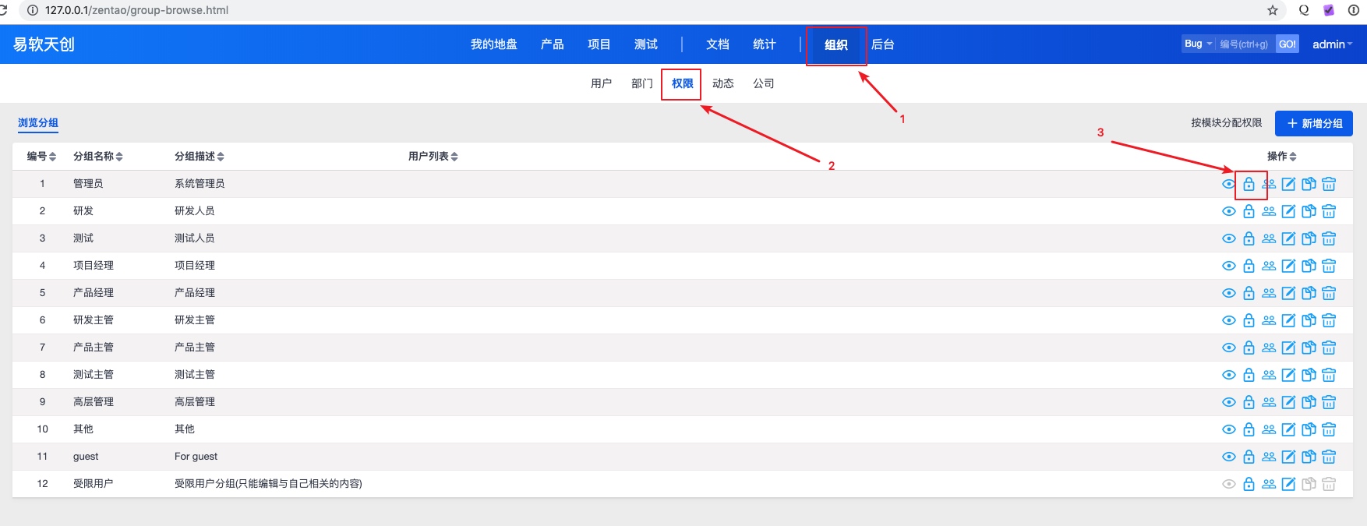Image resolution: width=1367 pixels, height=526 pixels.
Task: Open permissions lock for 研发 group
Action: pyautogui.click(x=1249, y=211)
